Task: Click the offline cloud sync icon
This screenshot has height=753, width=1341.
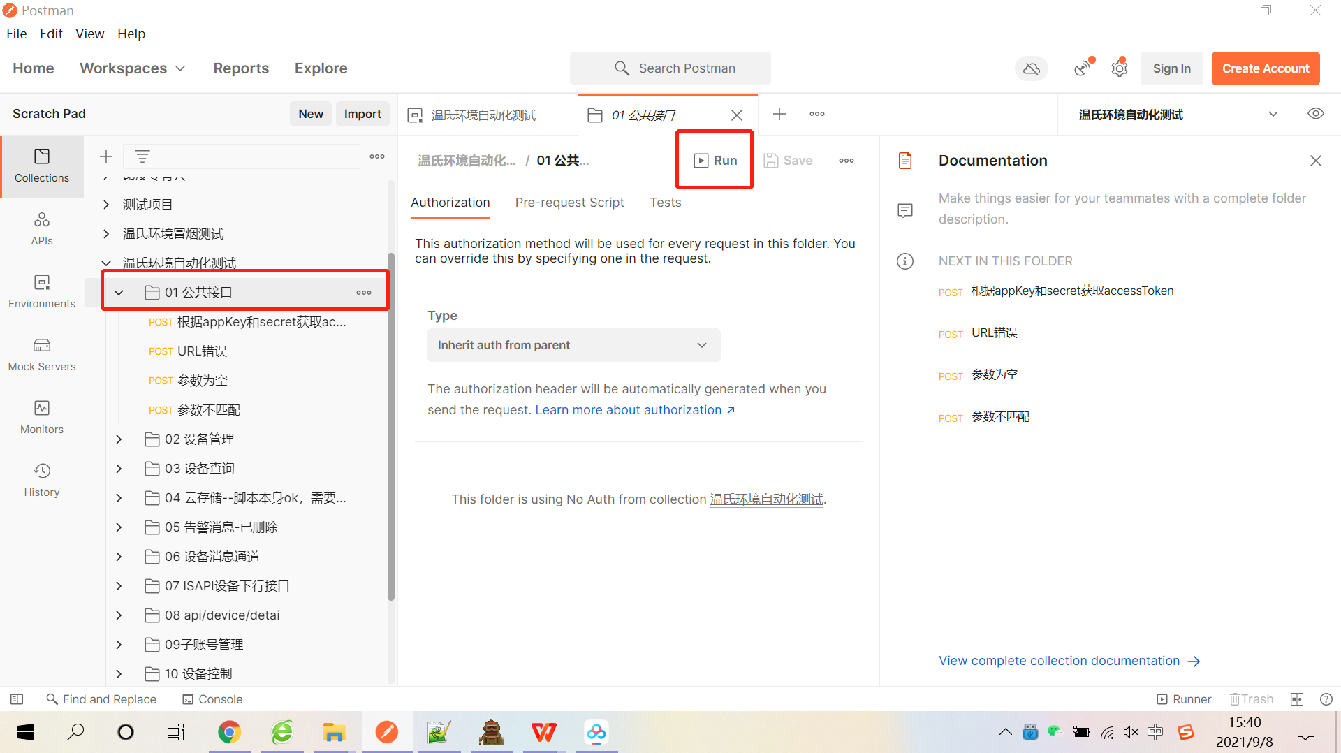Action: pyautogui.click(x=1032, y=68)
